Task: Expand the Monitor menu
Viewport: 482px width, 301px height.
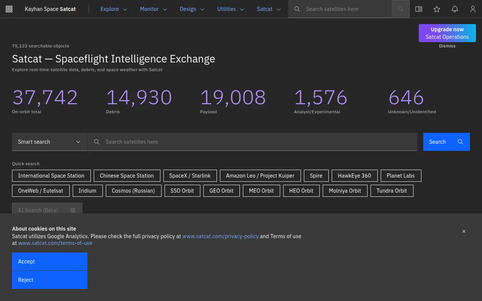Action: [x=153, y=9]
